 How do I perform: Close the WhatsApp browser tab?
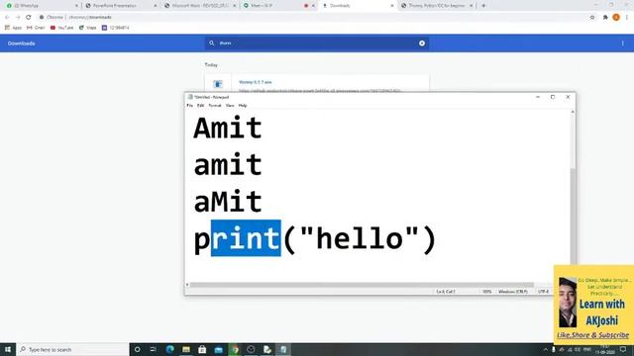coord(76,6)
